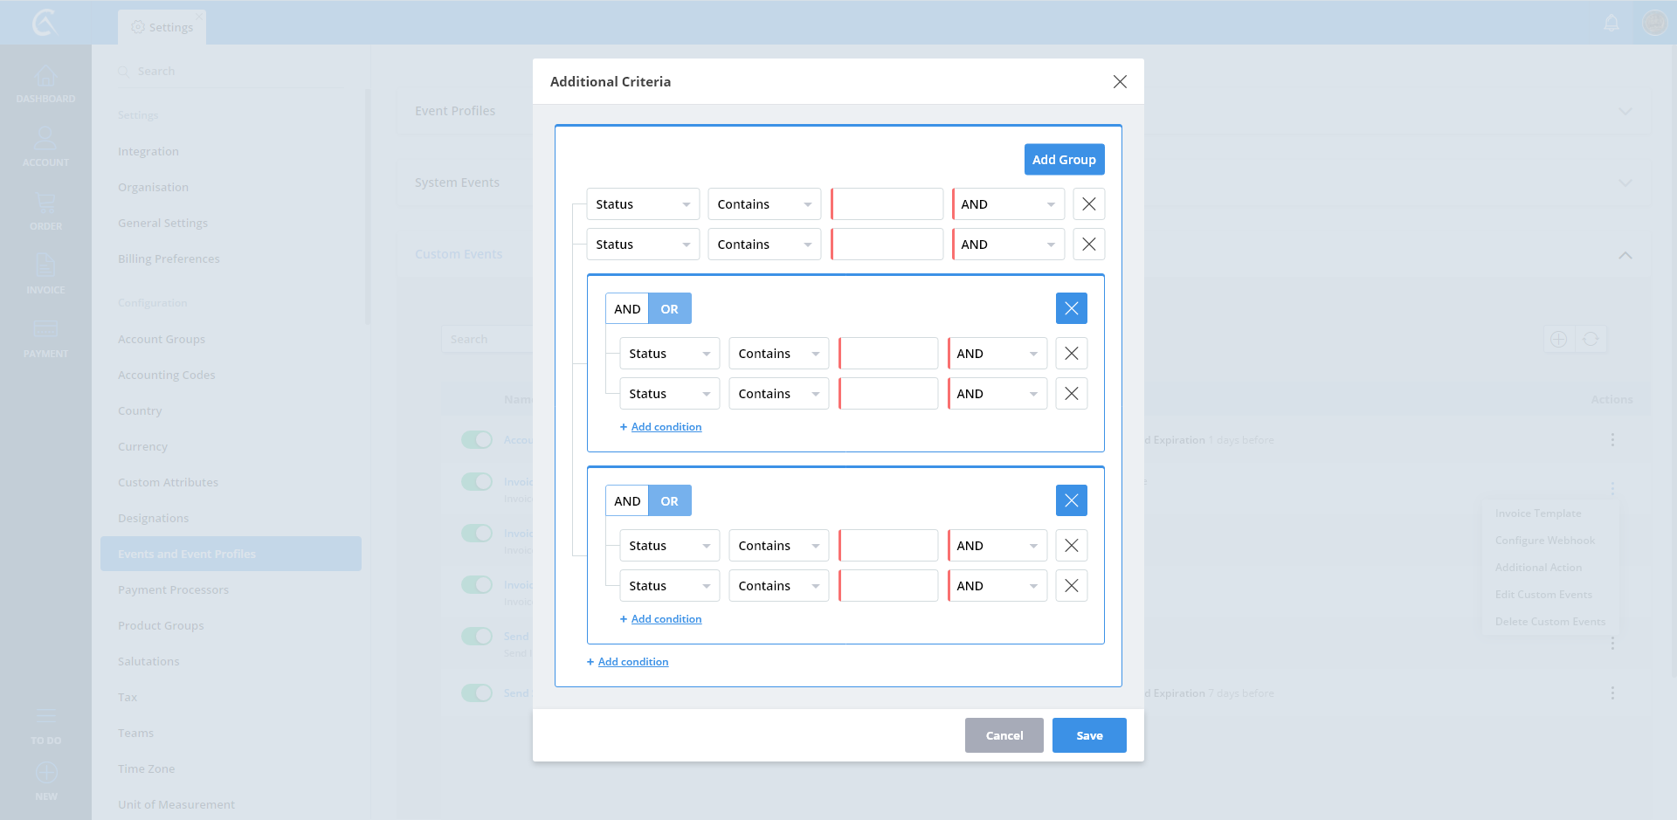Switch first group to OR logic
Viewport: 1677px width, 820px height.
669,309
